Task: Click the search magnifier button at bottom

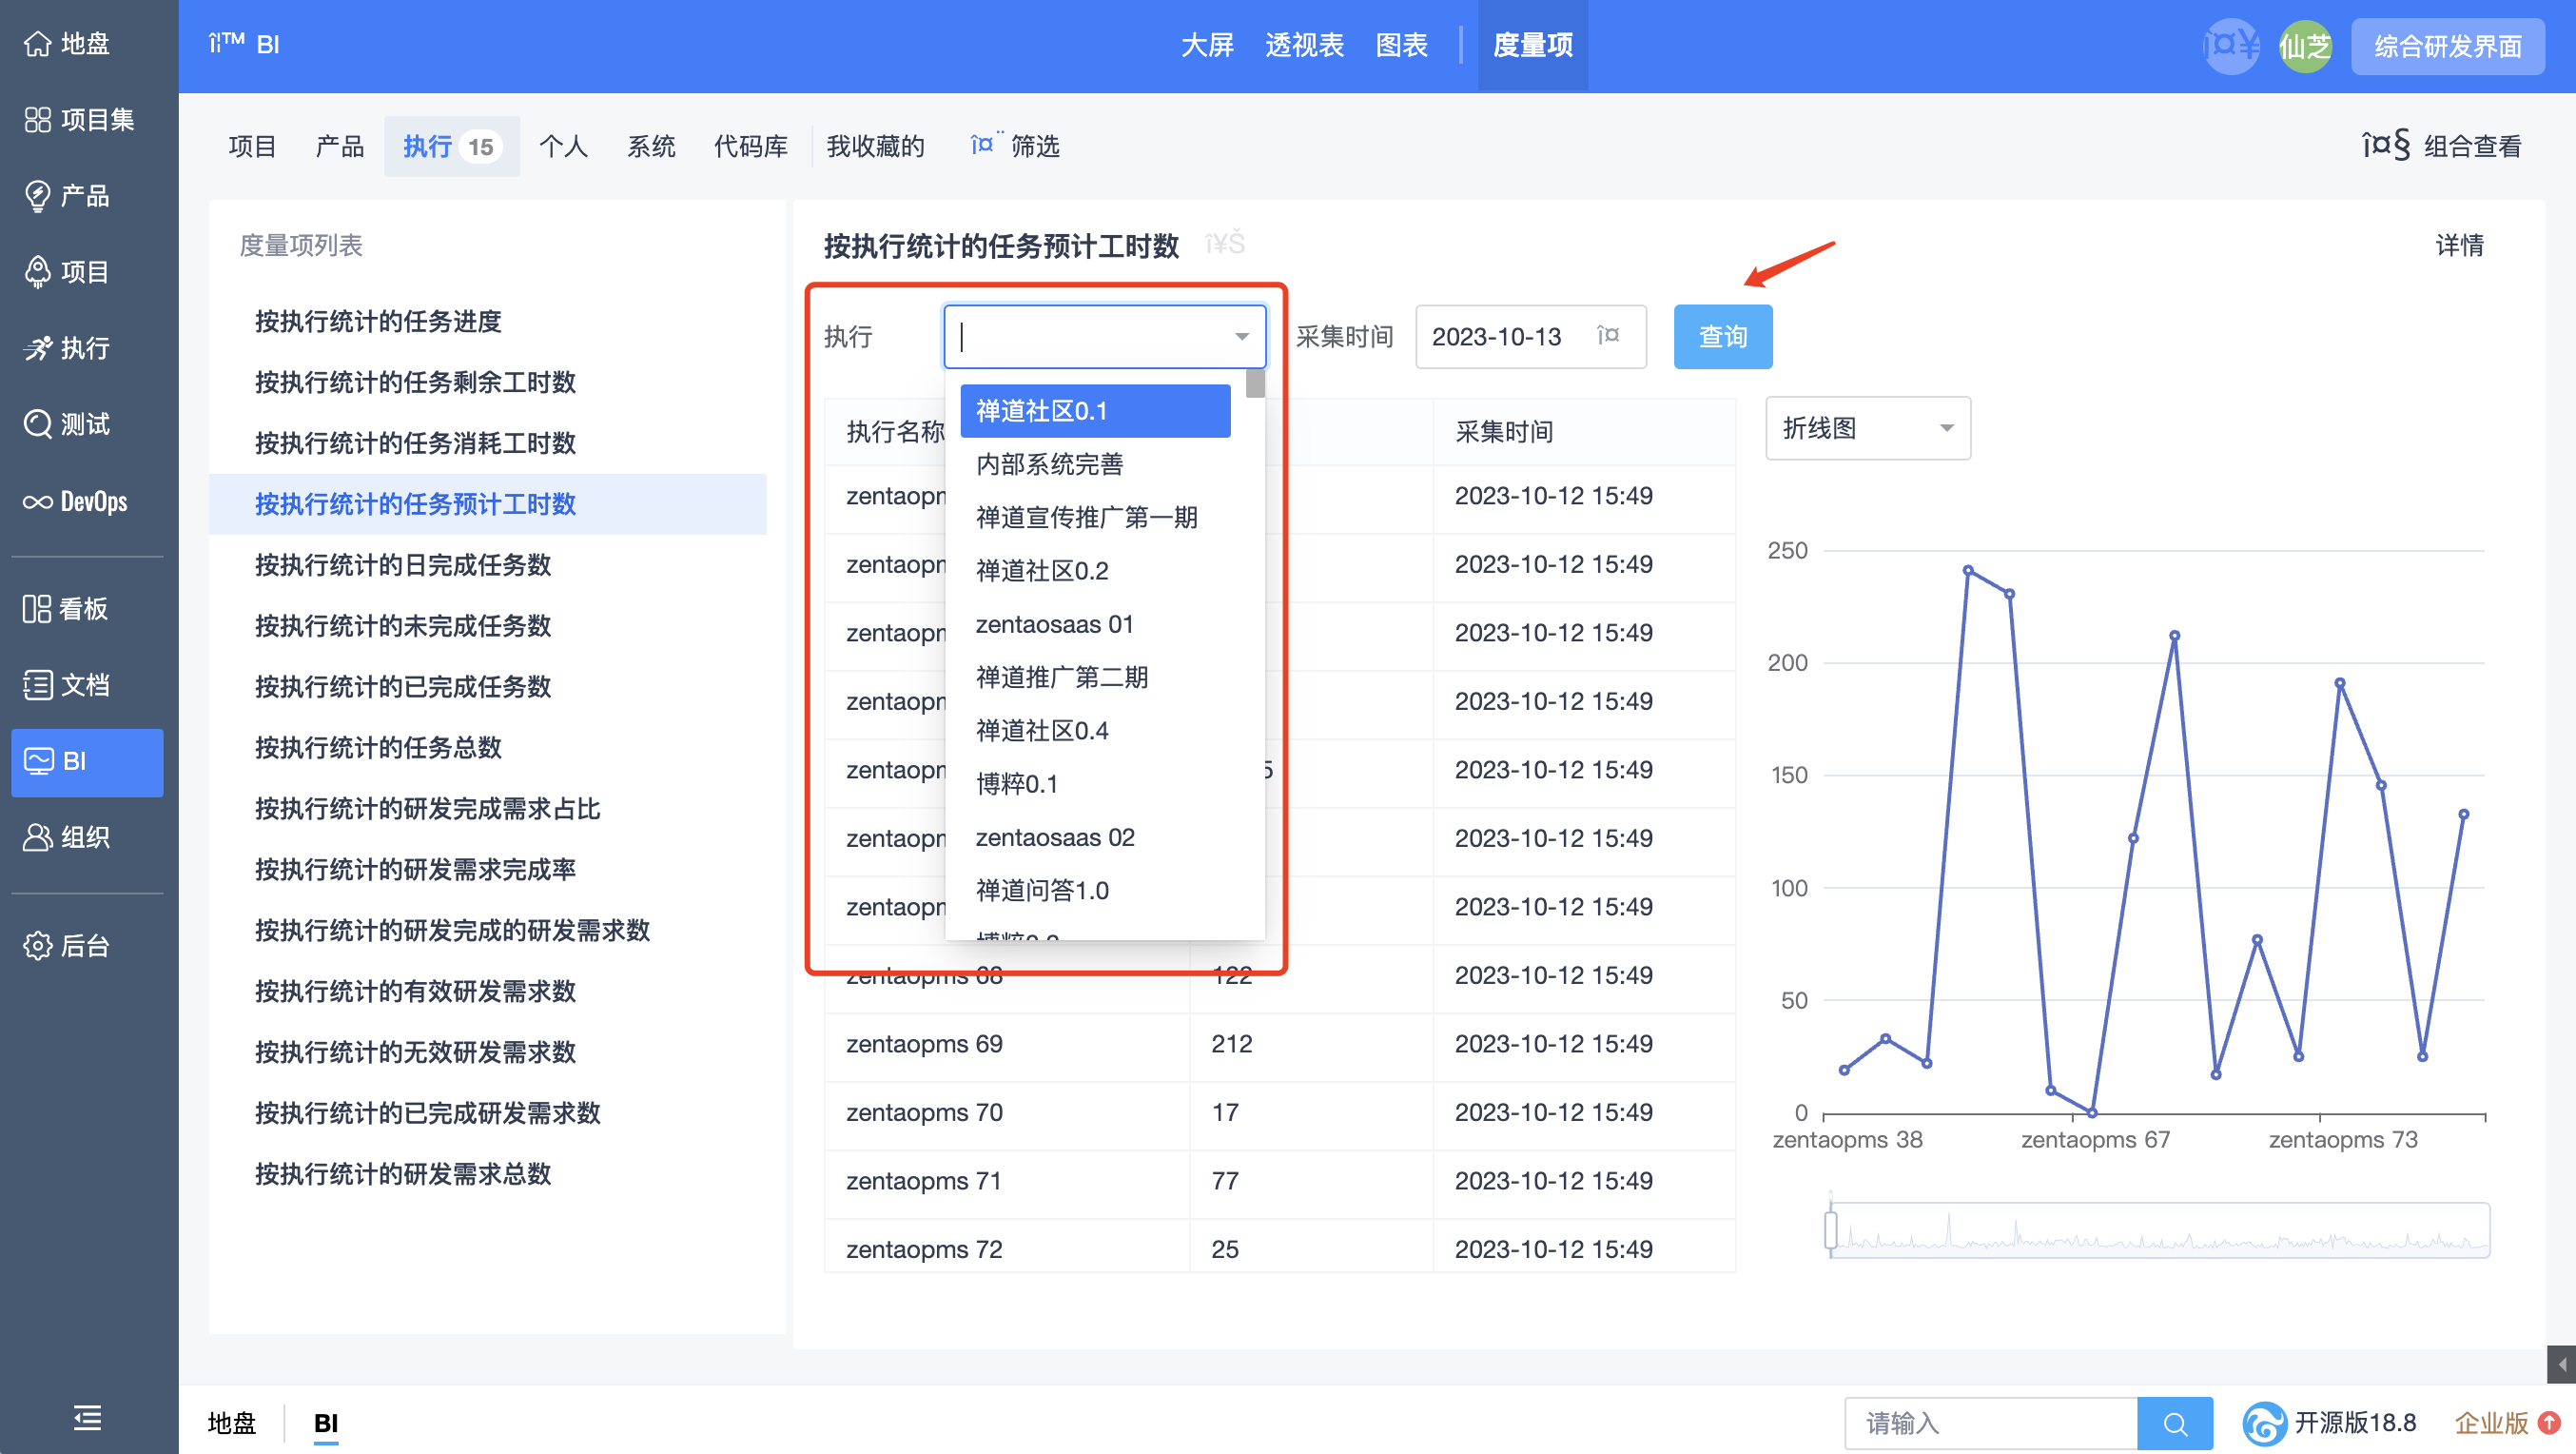Action: 2174,1422
